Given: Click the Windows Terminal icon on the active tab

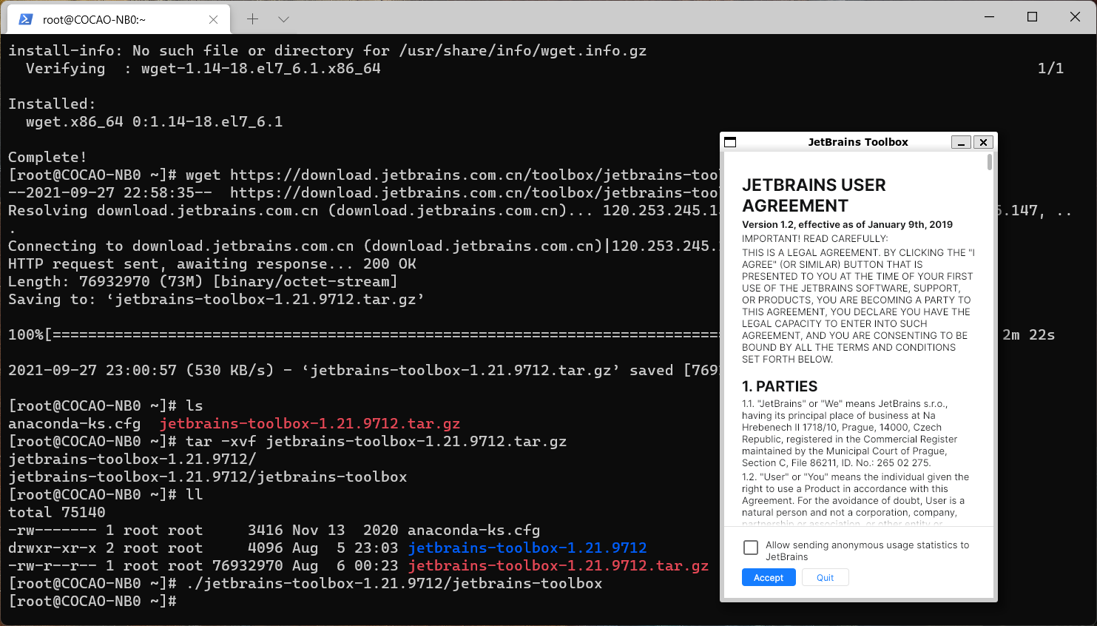Looking at the screenshot, I should click(27, 19).
